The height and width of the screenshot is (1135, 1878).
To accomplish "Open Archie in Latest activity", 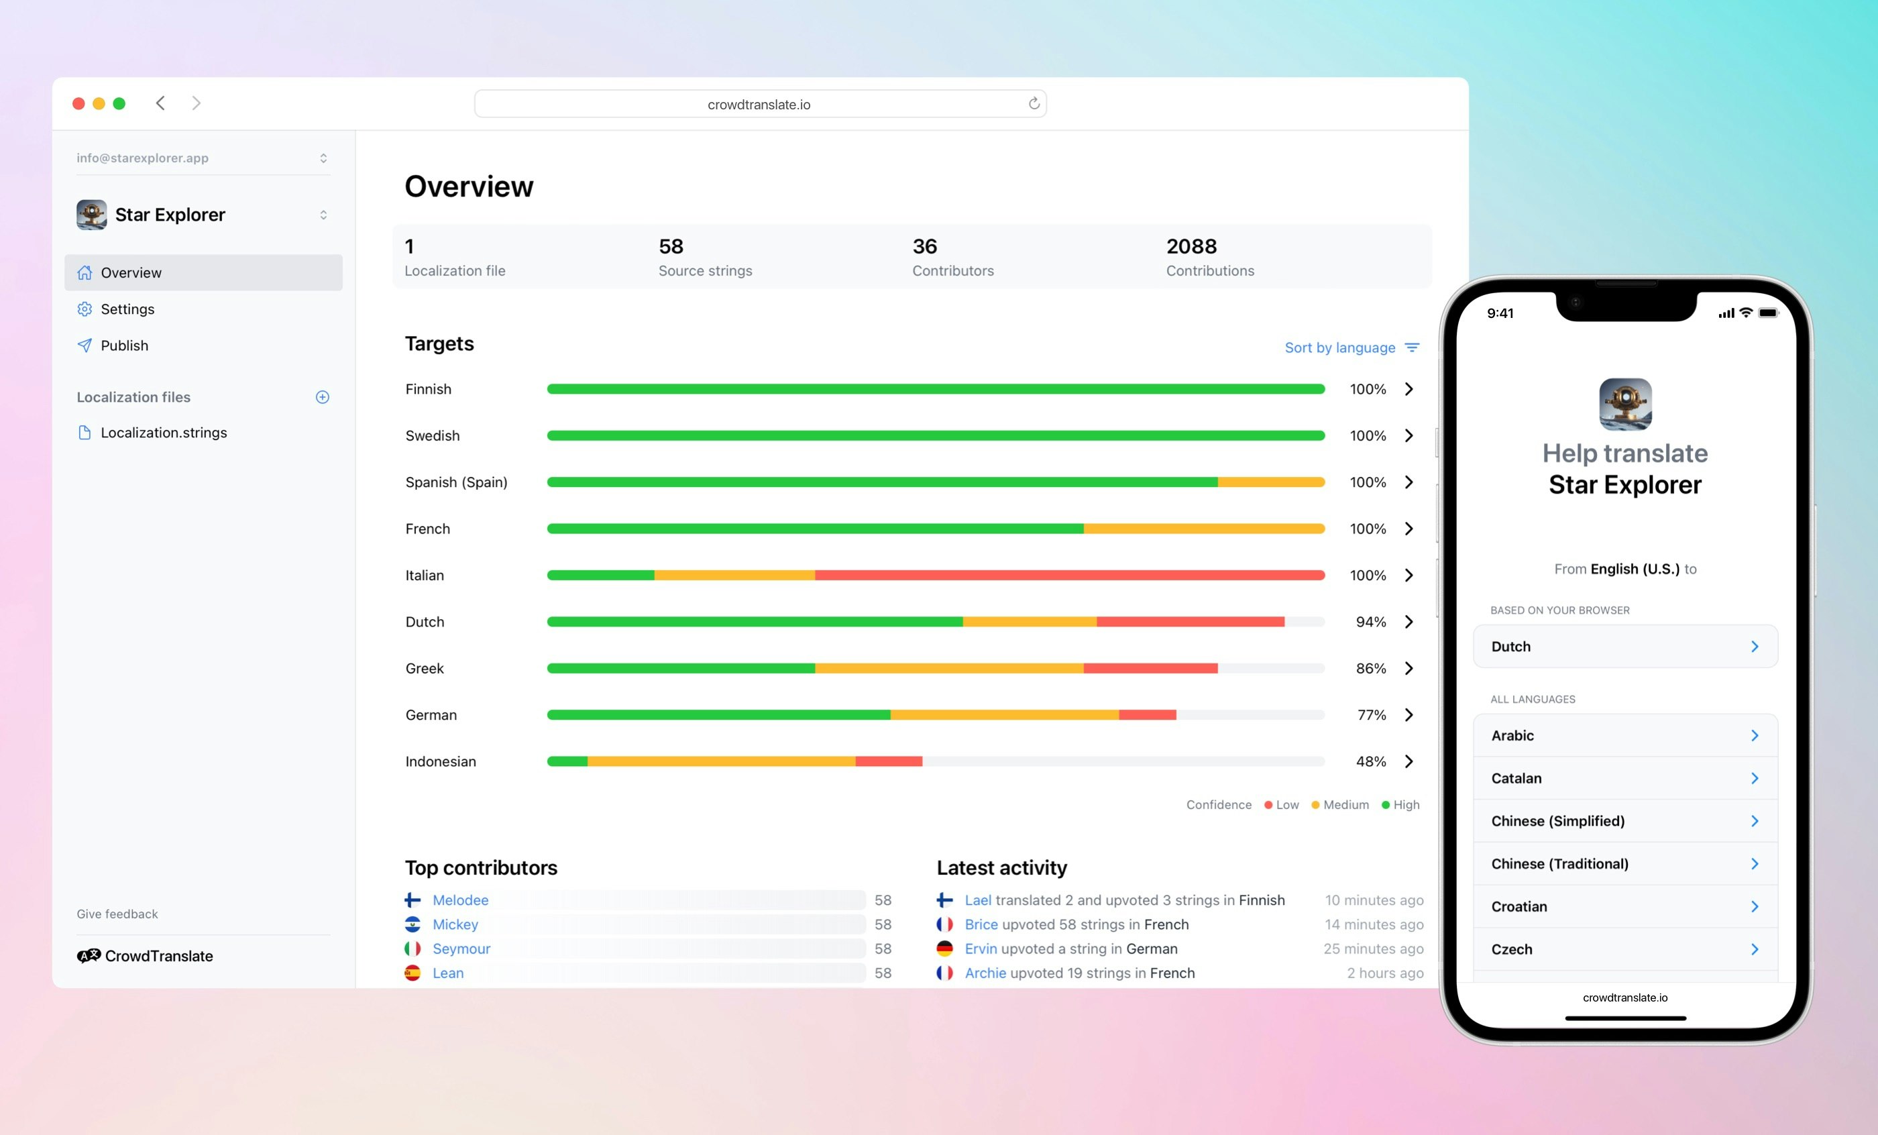I will [x=985, y=973].
